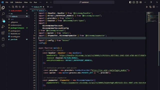Open changes compare icon in editor toolbar
160x90 pixels.
click(150, 7)
